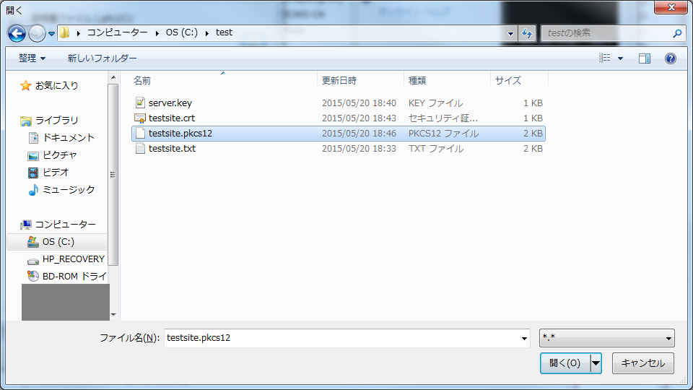
Task: Select コンピューター in the address breadcrumb
Action: pyautogui.click(x=117, y=32)
